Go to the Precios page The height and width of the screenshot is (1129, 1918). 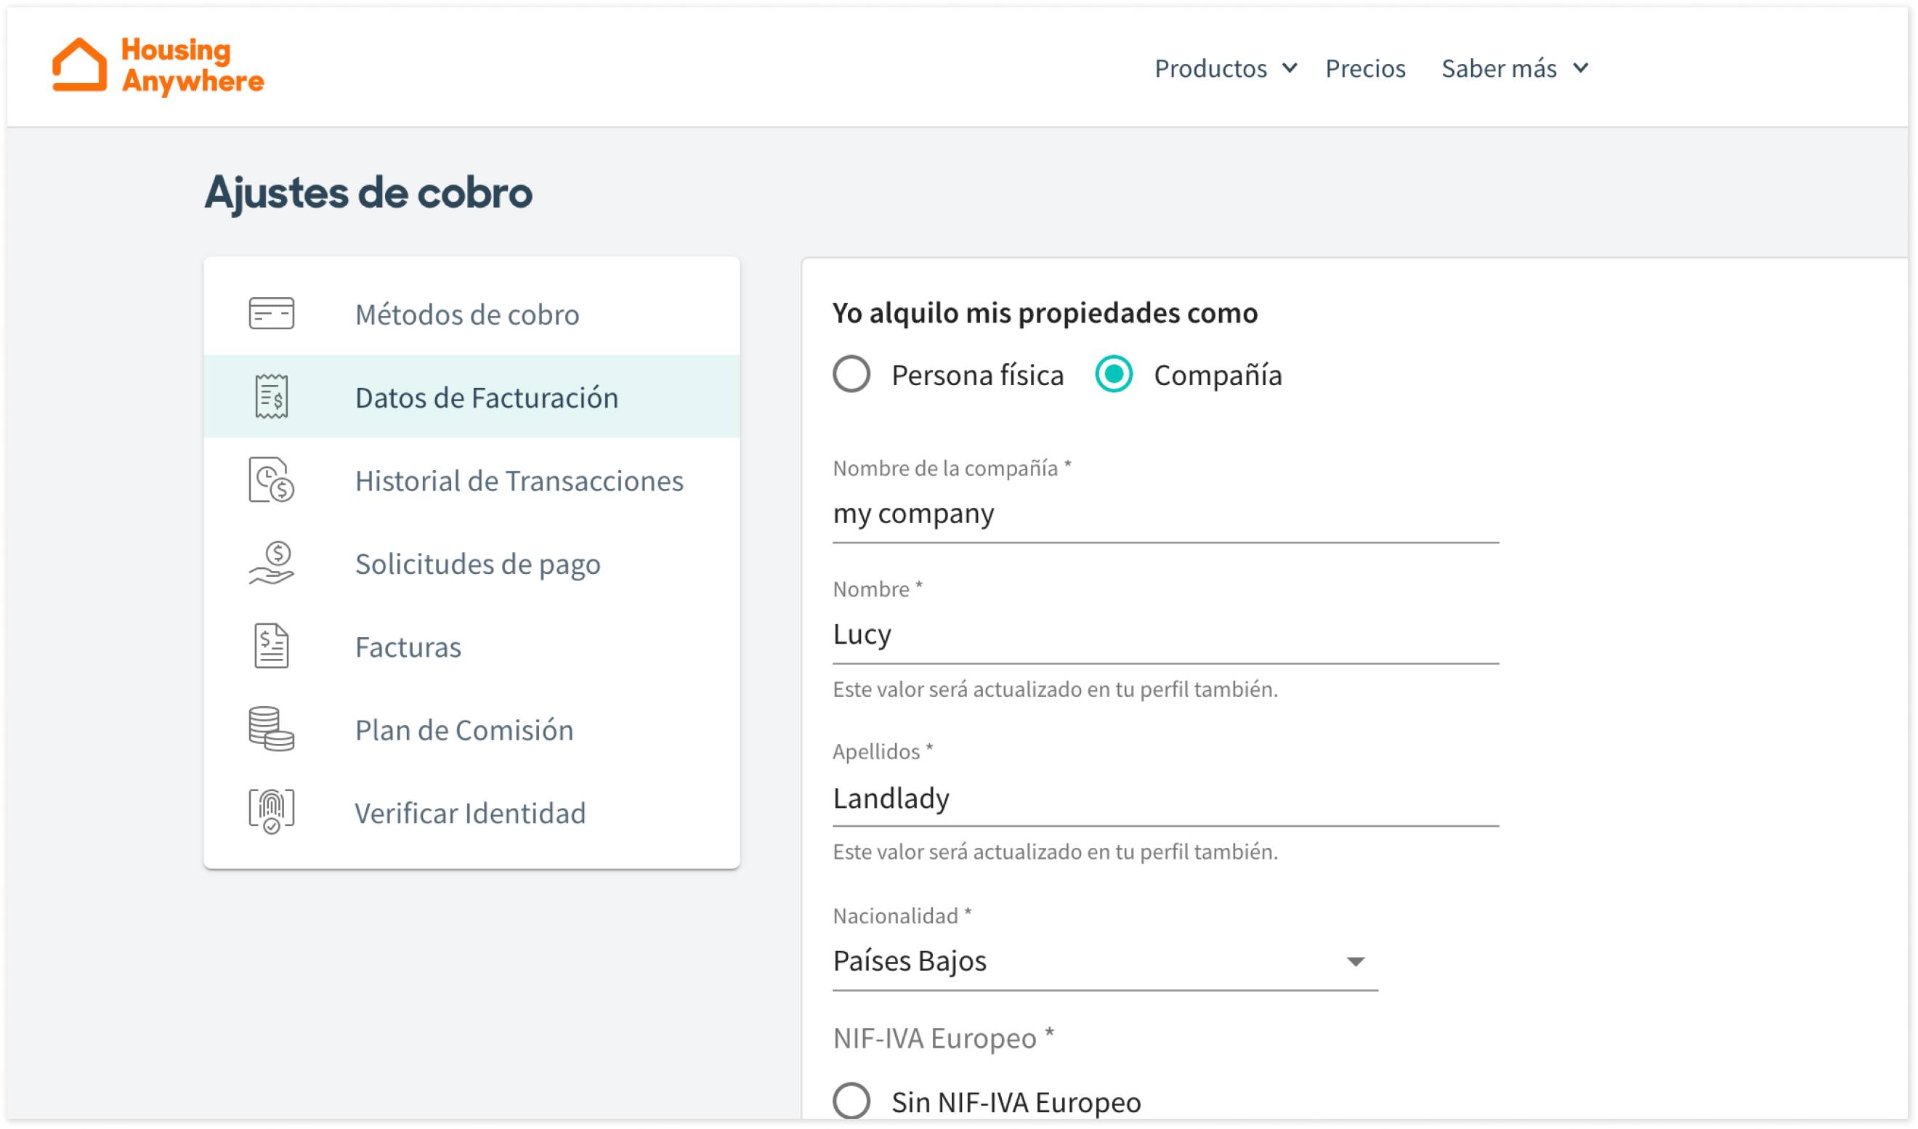tap(1365, 68)
